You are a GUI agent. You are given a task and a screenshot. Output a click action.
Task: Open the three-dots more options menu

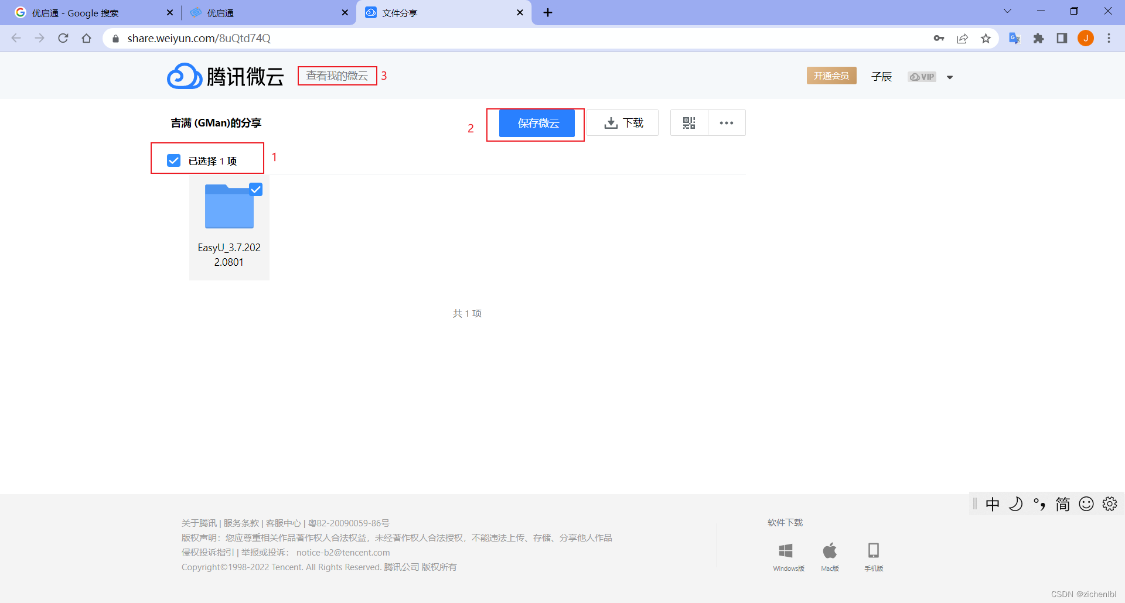[x=727, y=123]
